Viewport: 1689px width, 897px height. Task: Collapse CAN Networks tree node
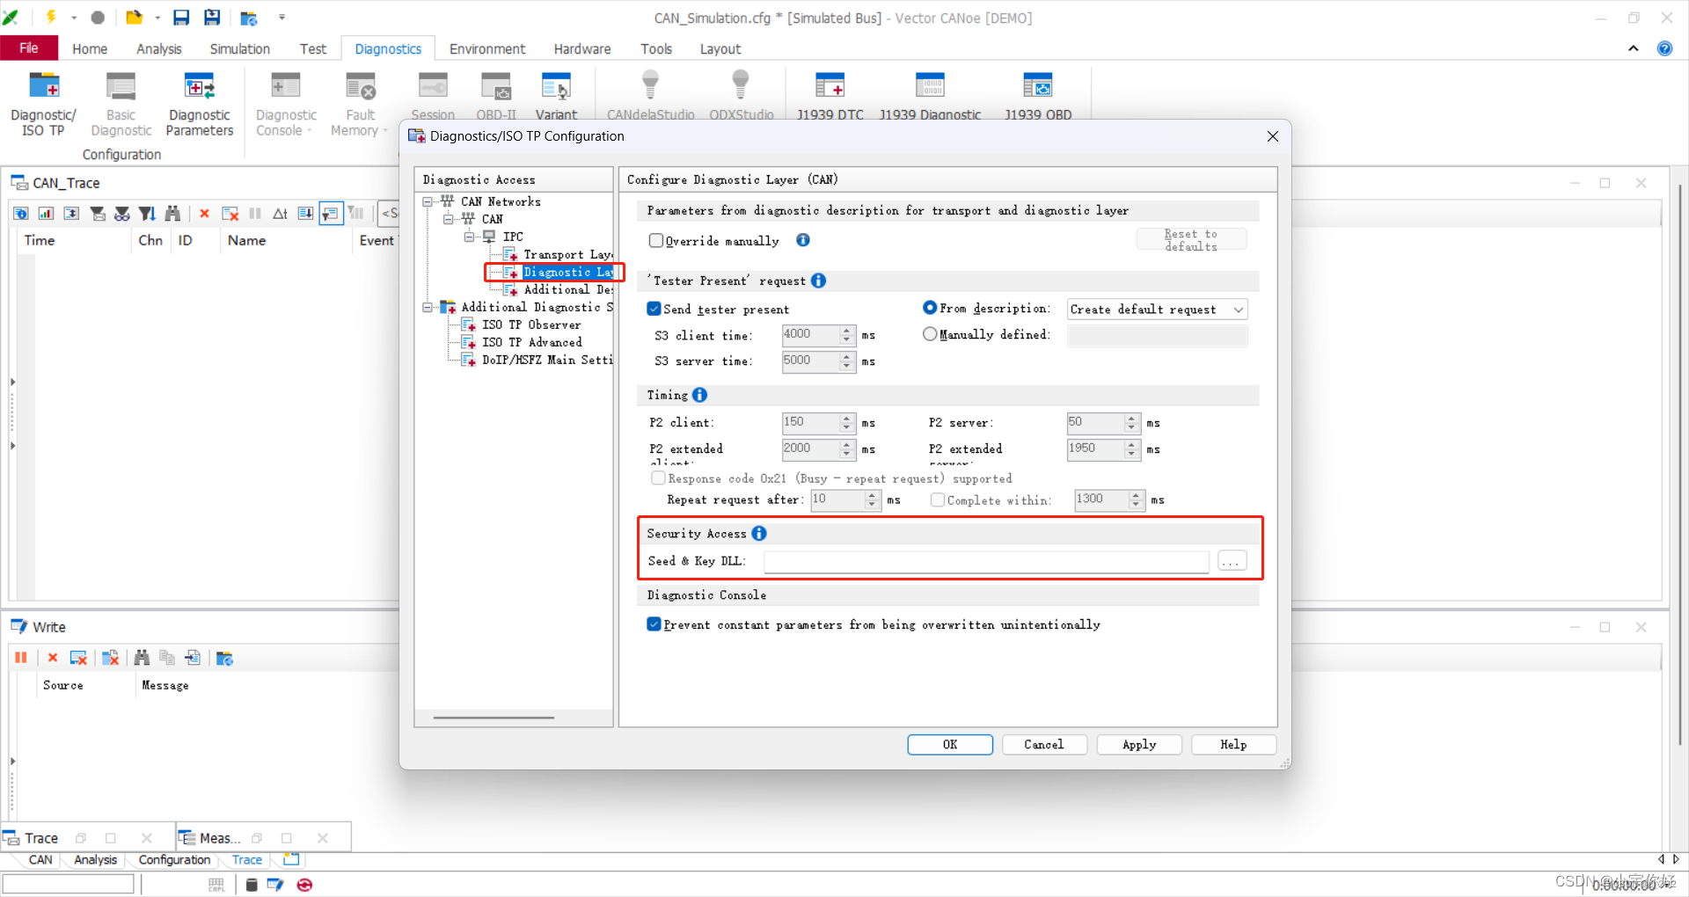coord(428,201)
